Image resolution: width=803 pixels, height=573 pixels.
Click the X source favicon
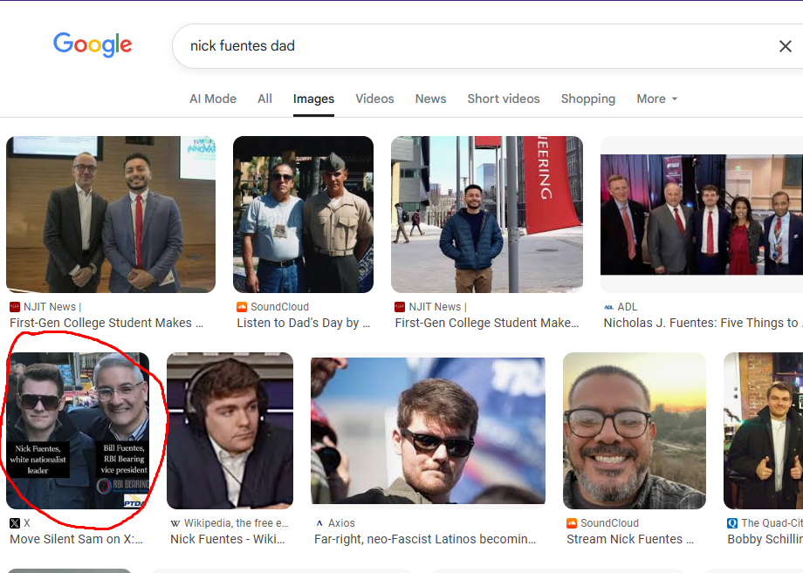15,523
